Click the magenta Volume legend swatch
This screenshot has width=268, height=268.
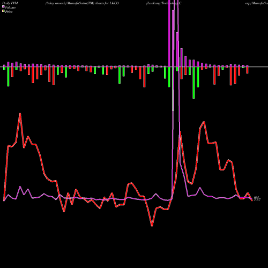[3, 7]
